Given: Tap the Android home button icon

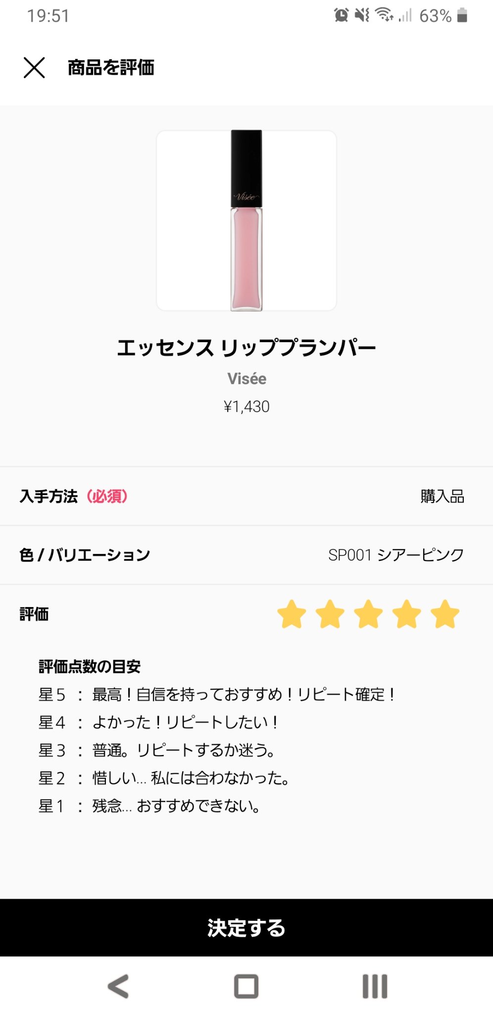Looking at the screenshot, I should tap(246, 986).
